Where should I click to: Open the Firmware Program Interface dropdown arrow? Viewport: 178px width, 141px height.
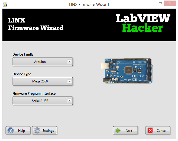click(69, 101)
